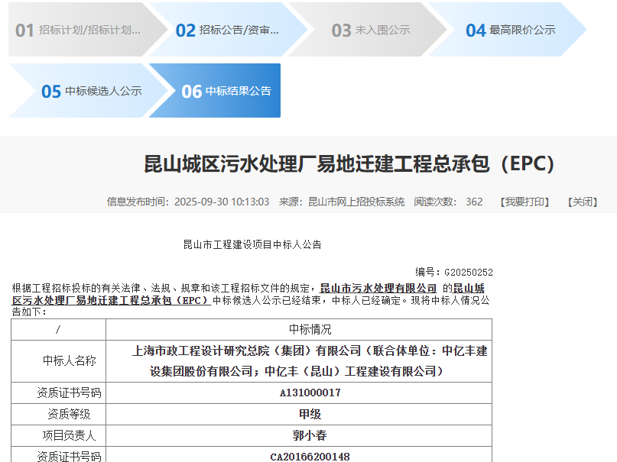Open step 01 招标计划 tab
Screen dimensions: 617x462
(x=80, y=30)
